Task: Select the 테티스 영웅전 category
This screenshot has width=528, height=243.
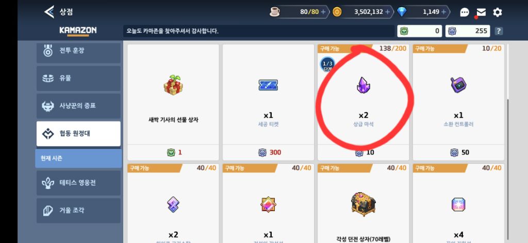Action: coord(78,183)
